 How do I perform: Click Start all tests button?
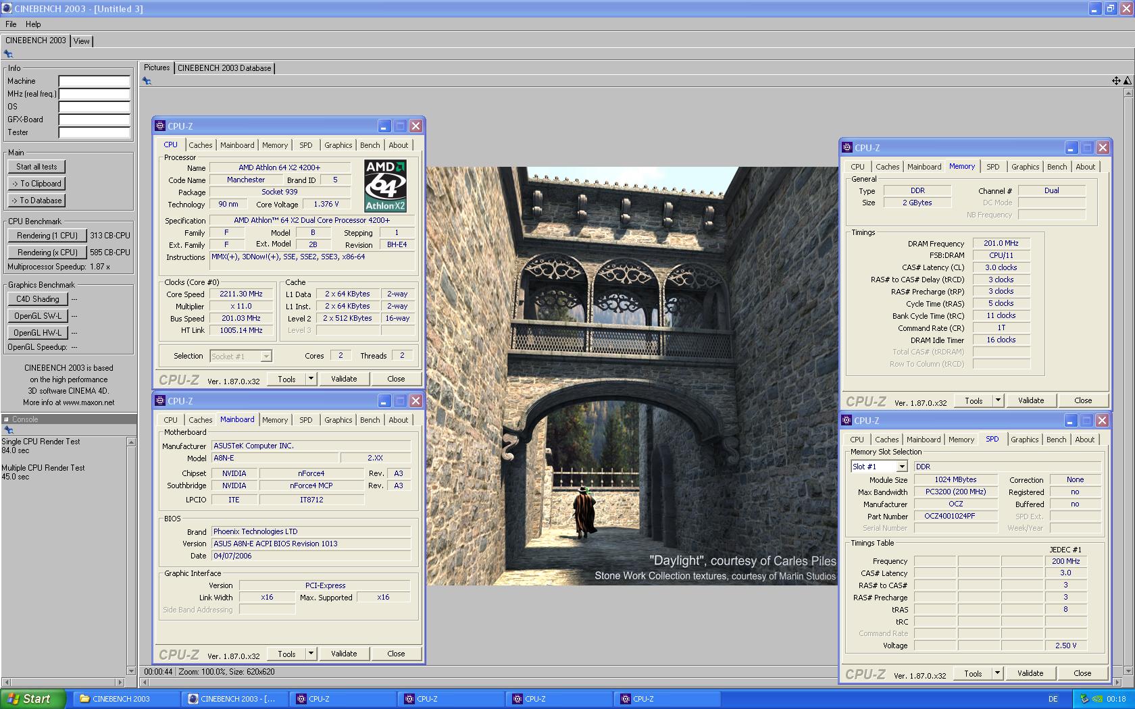(36, 167)
